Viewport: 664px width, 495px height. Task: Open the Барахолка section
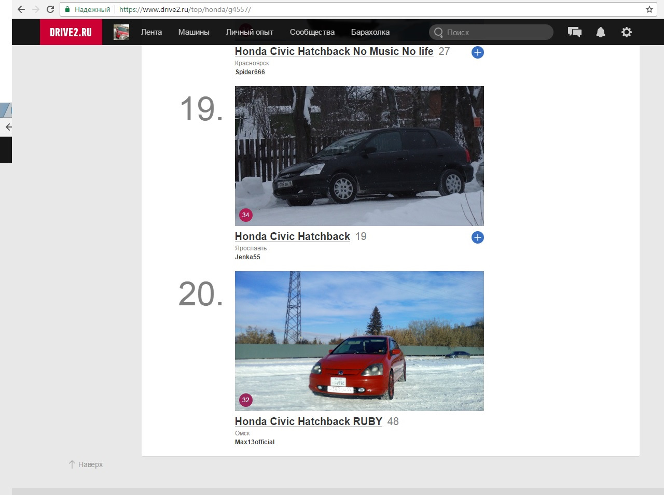click(370, 32)
